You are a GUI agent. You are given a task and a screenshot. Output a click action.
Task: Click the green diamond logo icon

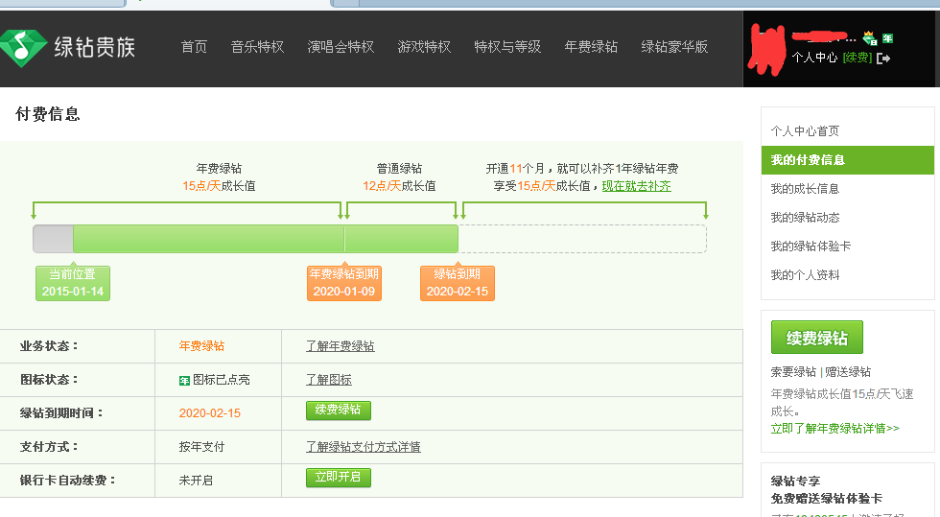click(23, 48)
